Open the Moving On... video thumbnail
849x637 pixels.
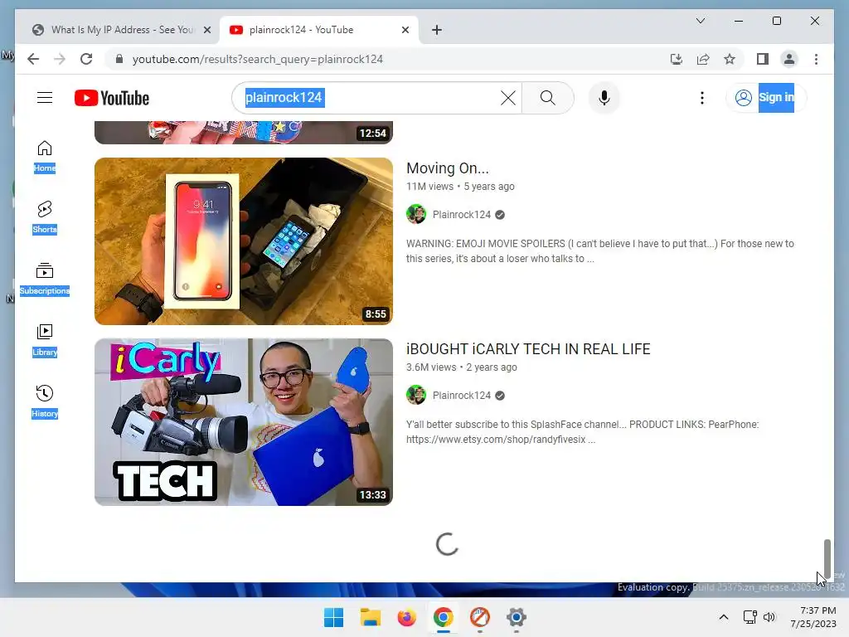tap(244, 241)
